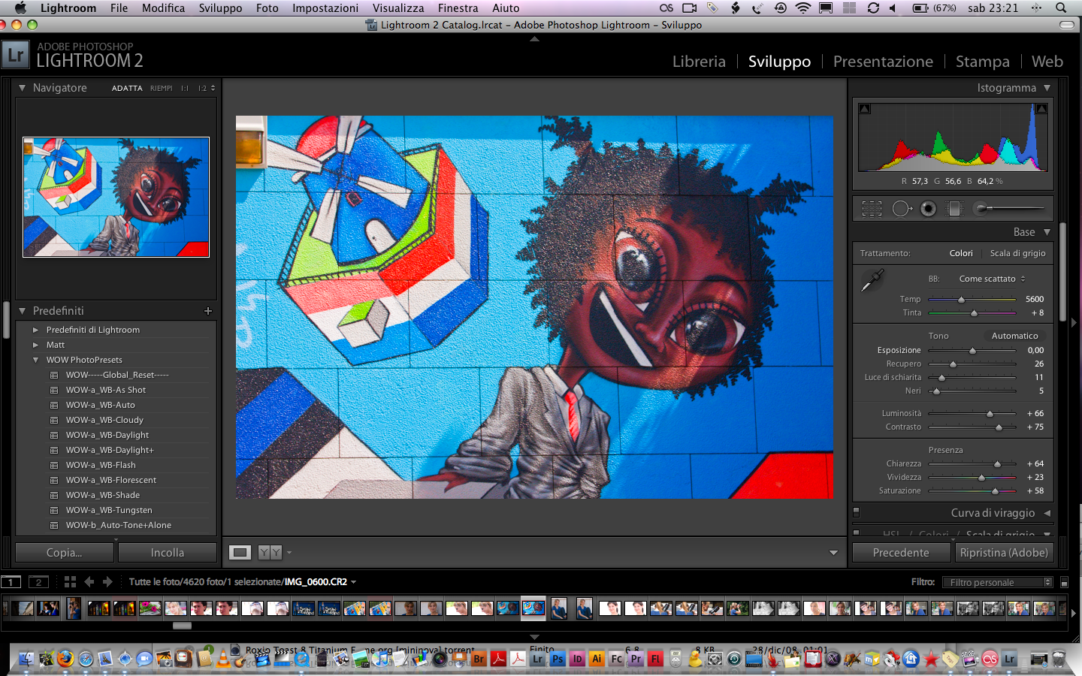The image size is (1082, 676).
Task: Collapse the Navigatore panel
Action: [22, 88]
